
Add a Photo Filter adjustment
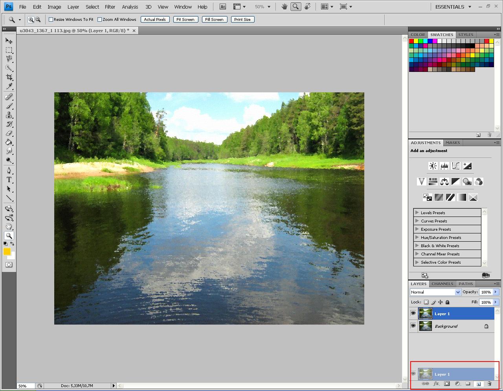[x=467, y=182]
